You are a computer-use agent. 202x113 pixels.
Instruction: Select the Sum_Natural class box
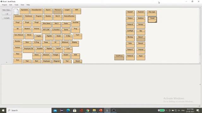(x=19, y=36)
